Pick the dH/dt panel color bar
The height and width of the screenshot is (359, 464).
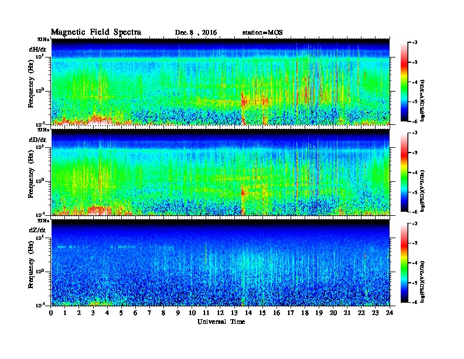[404, 82]
